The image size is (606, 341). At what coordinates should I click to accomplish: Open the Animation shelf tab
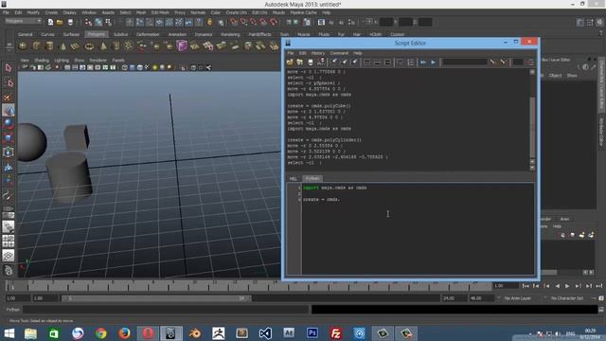(x=177, y=34)
